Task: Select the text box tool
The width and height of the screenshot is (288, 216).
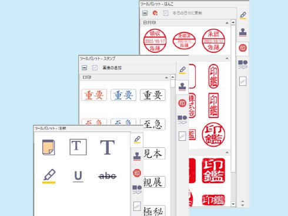Action: [x=78, y=147]
